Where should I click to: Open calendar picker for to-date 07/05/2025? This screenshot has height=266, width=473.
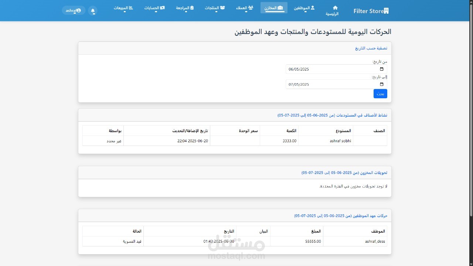tap(382, 84)
